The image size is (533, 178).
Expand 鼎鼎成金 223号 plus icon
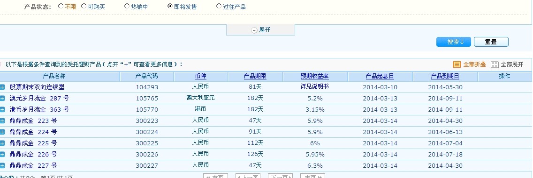(2, 121)
